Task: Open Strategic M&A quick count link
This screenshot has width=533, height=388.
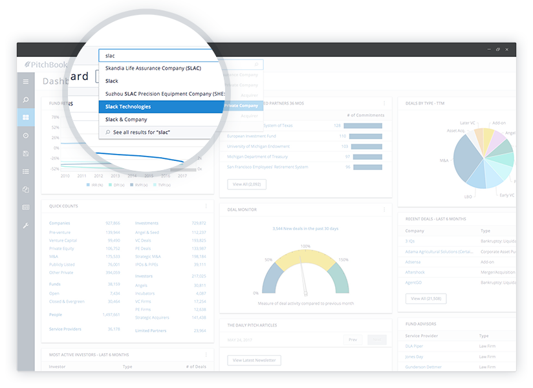Action: (148, 257)
